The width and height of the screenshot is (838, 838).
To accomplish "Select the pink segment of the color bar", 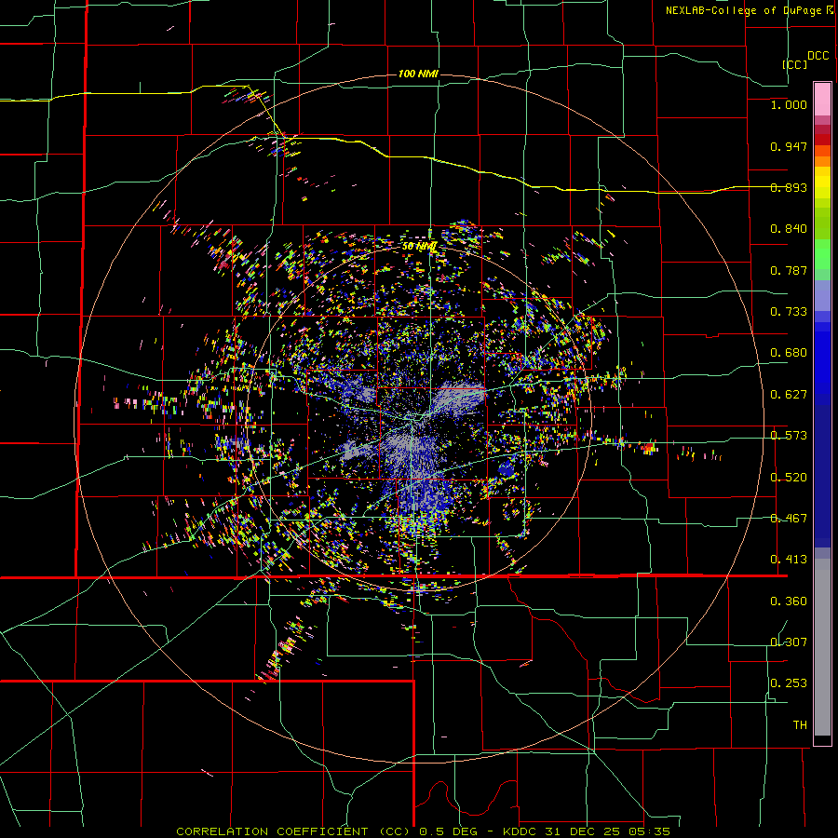I will (x=822, y=99).
